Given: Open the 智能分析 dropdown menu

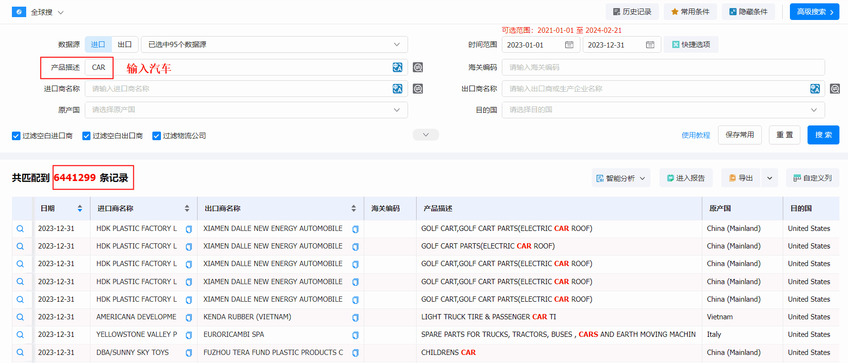Looking at the screenshot, I should tap(621, 178).
